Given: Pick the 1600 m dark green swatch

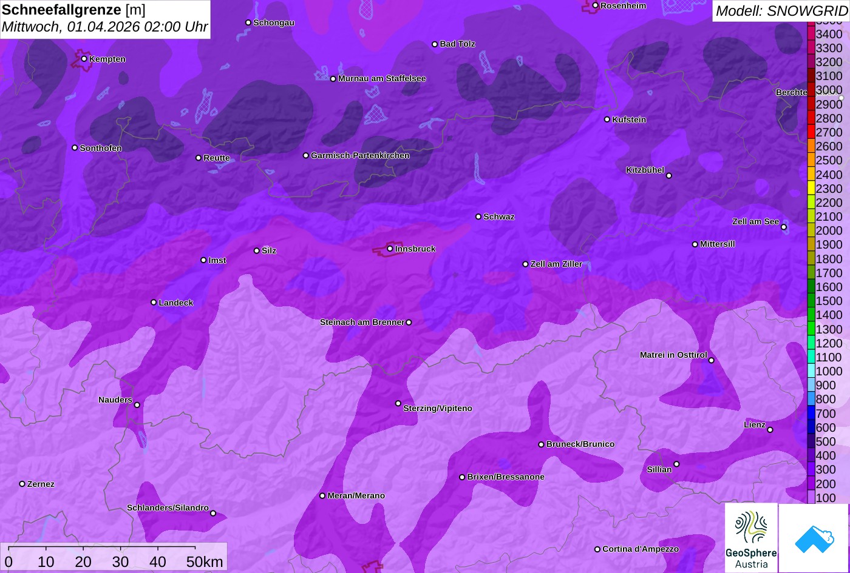Looking at the screenshot, I should click(811, 286).
